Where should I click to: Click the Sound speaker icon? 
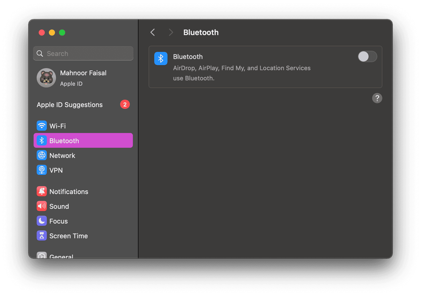[x=42, y=206]
